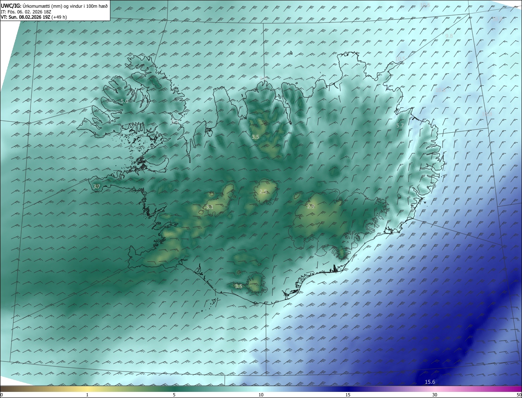The width and height of the screenshot is (522, 398).
Task: Click the 9.8 value northeast of Iceland
Action: pyautogui.click(x=449, y=36)
